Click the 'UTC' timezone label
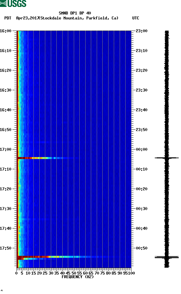The height and width of the screenshot is (294, 181). coord(136,18)
